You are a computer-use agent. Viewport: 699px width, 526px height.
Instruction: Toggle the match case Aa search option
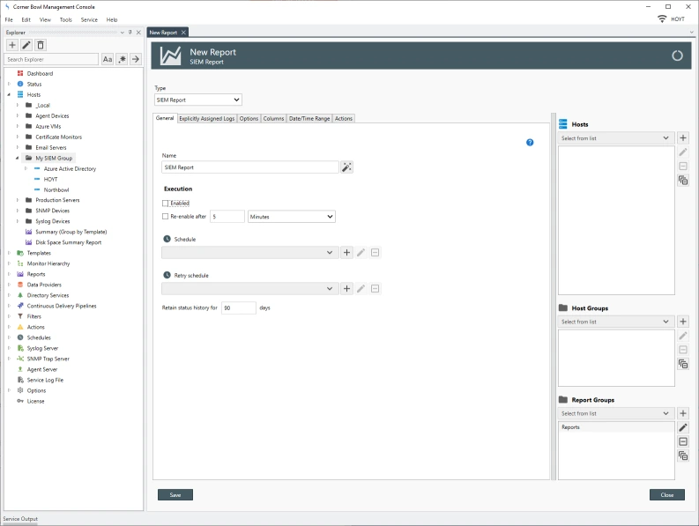(x=108, y=59)
